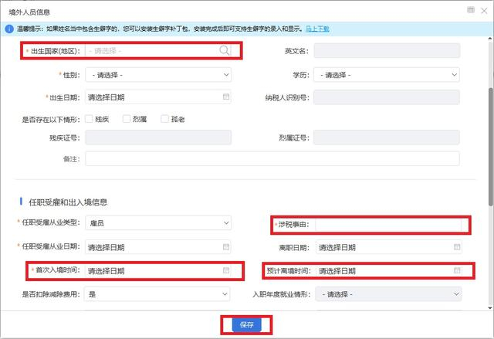
Task: Click the 保存 button
Action: pyautogui.click(x=247, y=325)
